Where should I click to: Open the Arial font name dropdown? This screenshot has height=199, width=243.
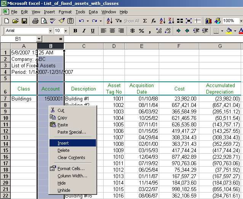[x=50, y=31]
